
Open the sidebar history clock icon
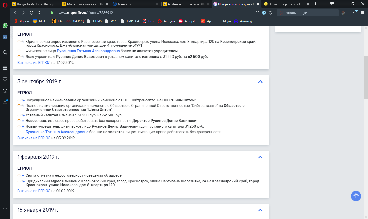[5, 91]
